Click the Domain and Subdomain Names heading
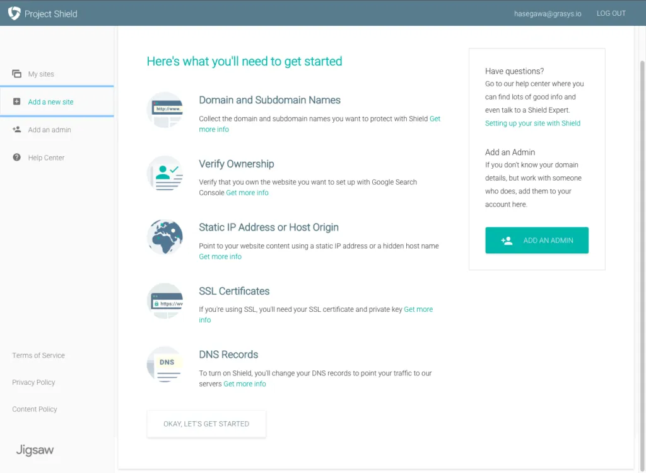This screenshot has width=646, height=473. [x=269, y=100]
